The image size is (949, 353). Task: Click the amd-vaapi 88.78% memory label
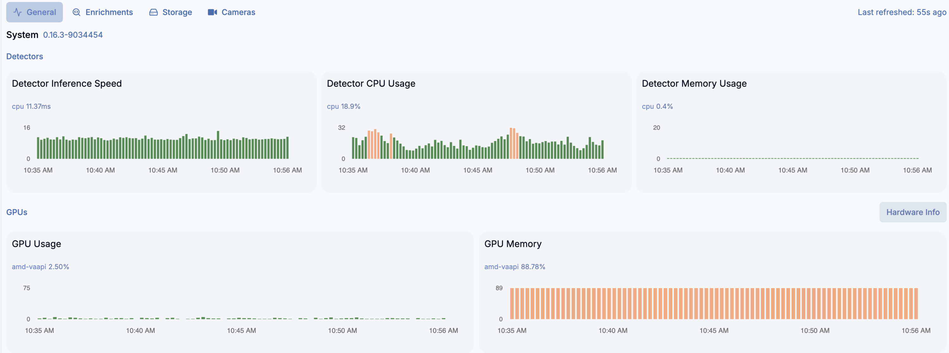[x=514, y=266]
